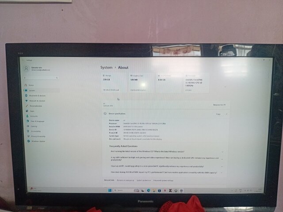Open Apps settings in sidebar
The image size is (283, 212).
coord(32,111)
